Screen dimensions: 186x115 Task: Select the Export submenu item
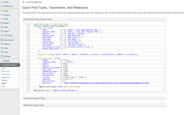click(4, 83)
